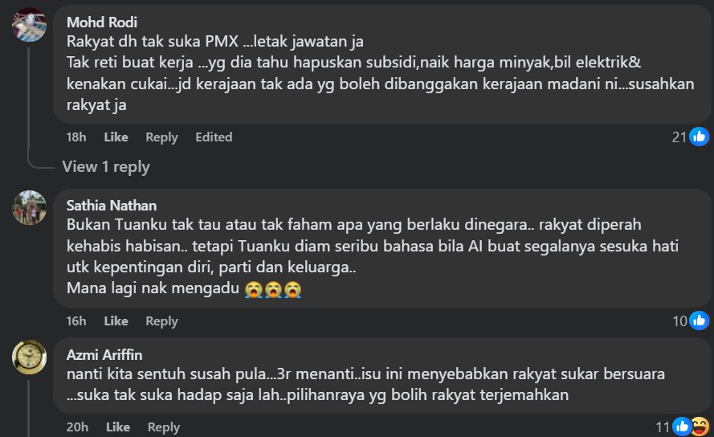The width and height of the screenshot is (714, 437).
Task: Expand View 1 reply under Mohd Rodi
Action: [106, 167]
